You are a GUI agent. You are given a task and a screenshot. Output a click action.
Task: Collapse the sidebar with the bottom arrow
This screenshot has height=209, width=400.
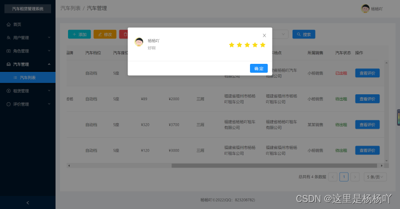point(27,203)
